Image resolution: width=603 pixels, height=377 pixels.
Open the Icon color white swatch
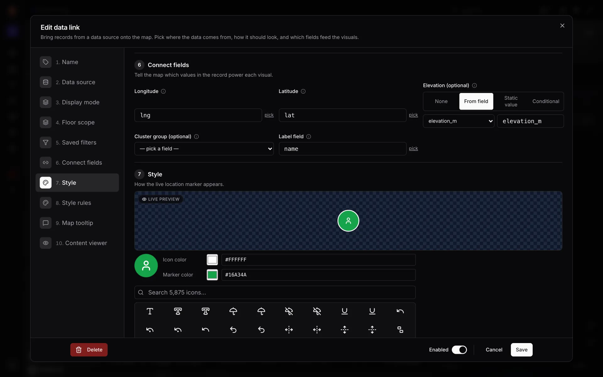click(x=212, y=260)
